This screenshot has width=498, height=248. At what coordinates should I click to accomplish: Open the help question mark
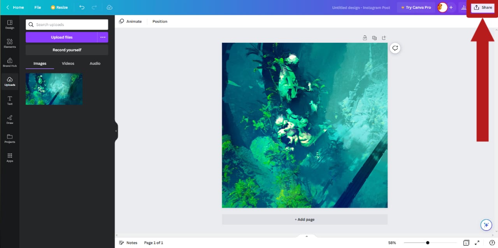[492, 243]
